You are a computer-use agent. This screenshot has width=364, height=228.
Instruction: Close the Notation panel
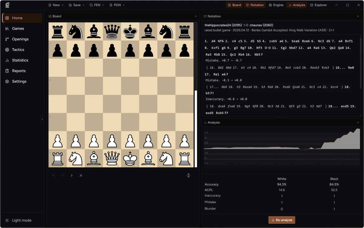point(358,16)
